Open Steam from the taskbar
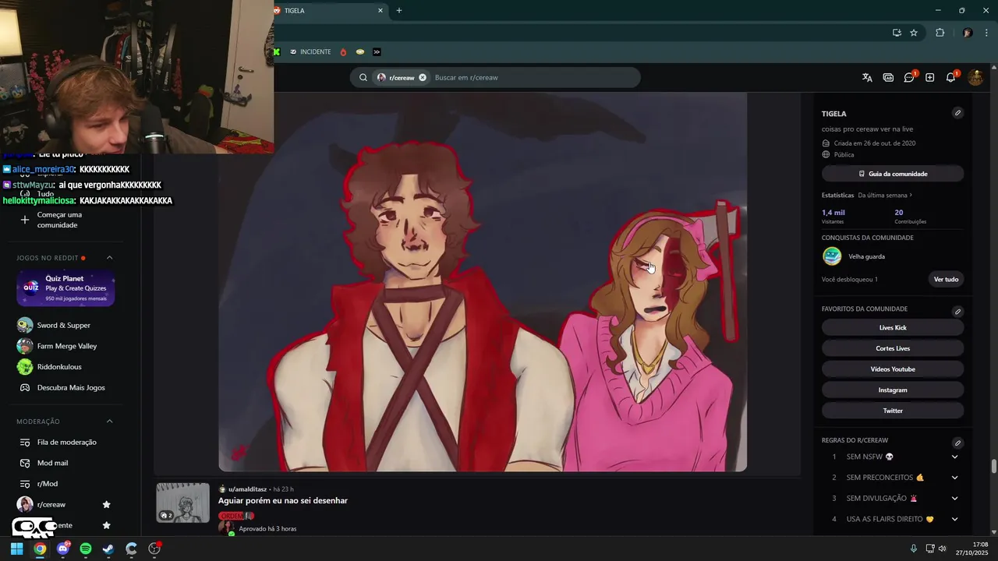This screenshot has height=561, width=998. (108, 549)
